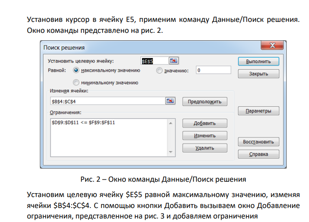
Task: Click the Выполнить button
Action: click(259, 61)
